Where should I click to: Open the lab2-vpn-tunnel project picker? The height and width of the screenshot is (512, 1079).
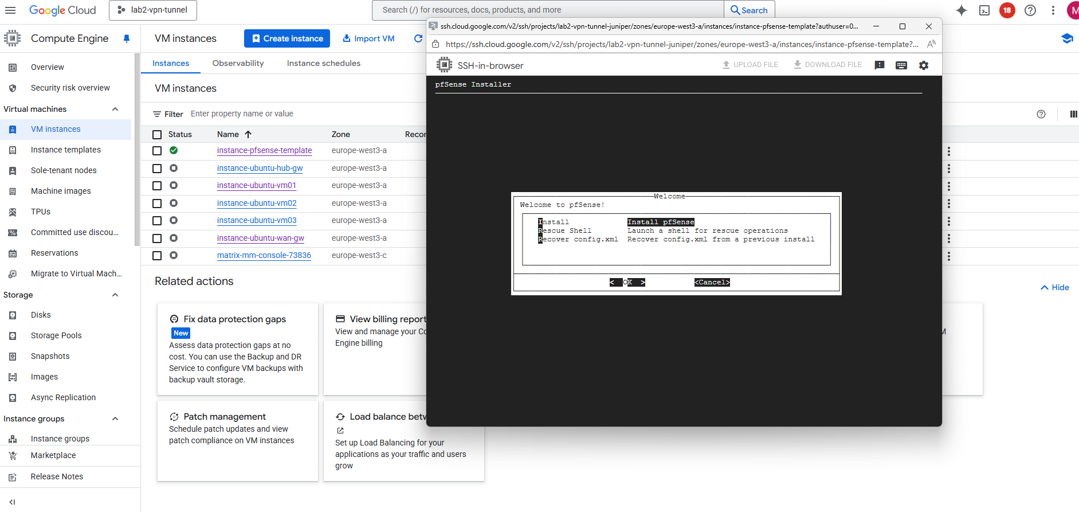pyautogui.click(x=153, y=10)
